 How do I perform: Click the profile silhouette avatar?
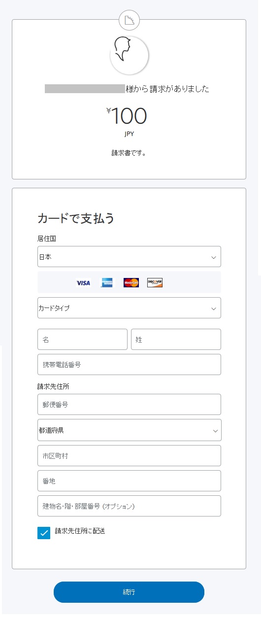pos(129,55)
